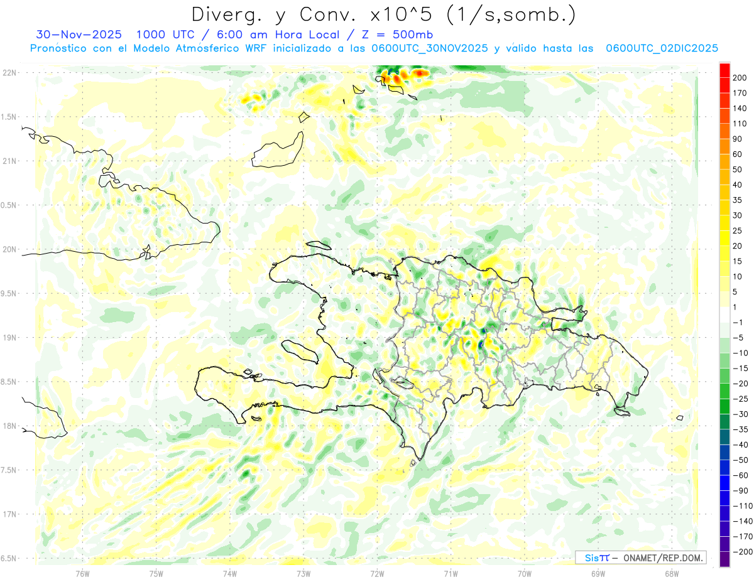Click the positive '10' color bar label
This screenshot has width=754, height=582.
[x=739, y=277]
